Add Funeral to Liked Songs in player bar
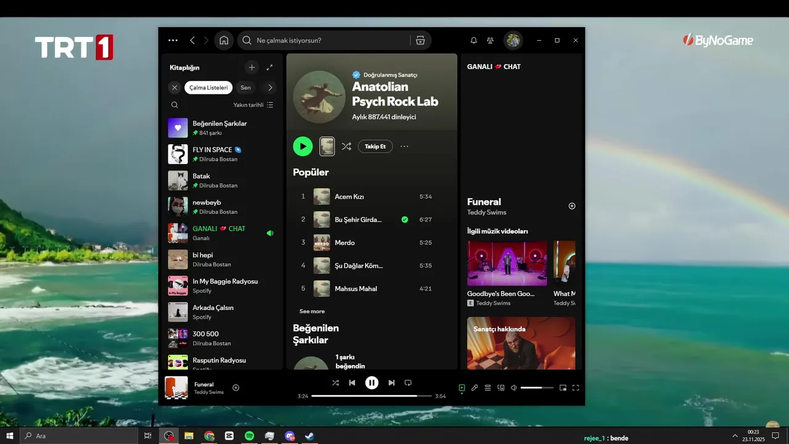The image size is (789, 444). [235, 388]
